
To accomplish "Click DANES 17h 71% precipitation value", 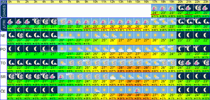I will coord(155,16).
